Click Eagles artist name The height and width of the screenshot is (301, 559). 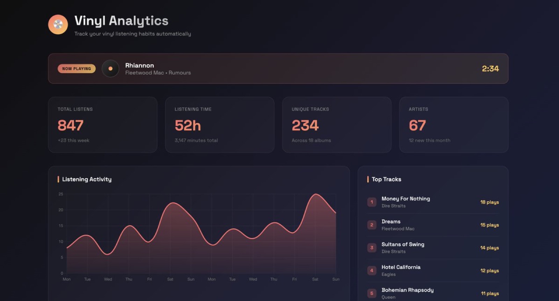(x=389, y=274)
